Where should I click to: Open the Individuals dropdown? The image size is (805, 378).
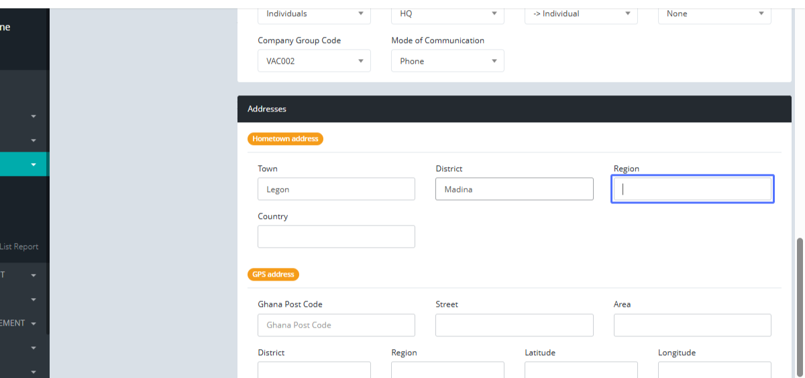tap(314, 13)
